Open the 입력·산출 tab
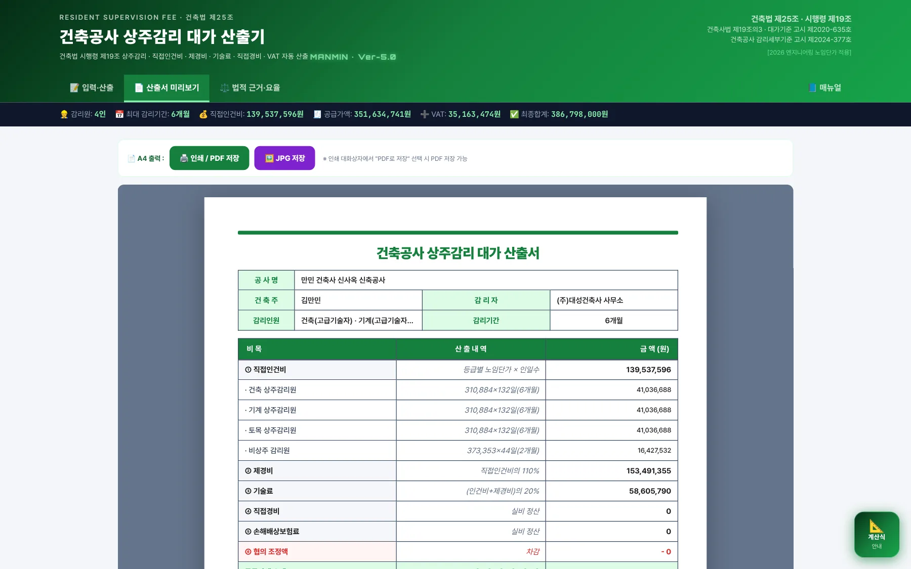Viewport: 911px width, 569px height. [92, 88]
